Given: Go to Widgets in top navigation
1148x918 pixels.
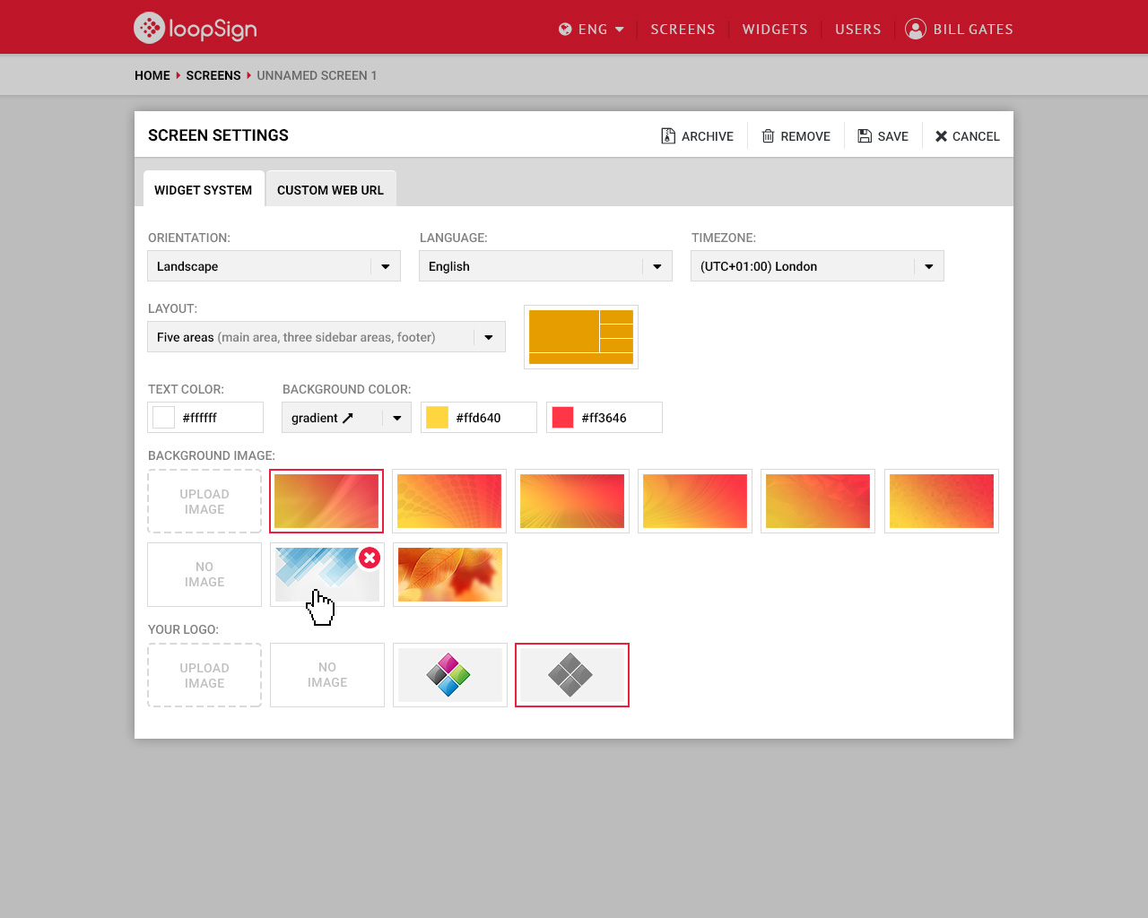Looking at the screenshot, I should click(775, 29).
